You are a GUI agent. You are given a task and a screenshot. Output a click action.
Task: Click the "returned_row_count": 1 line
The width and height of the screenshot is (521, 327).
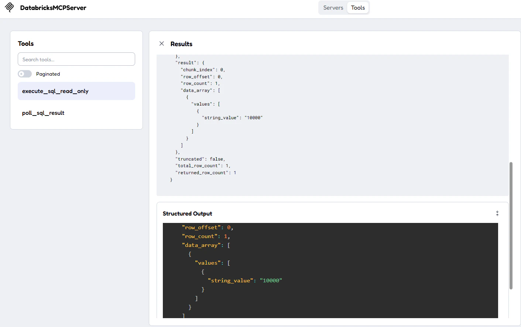point(206,173)
